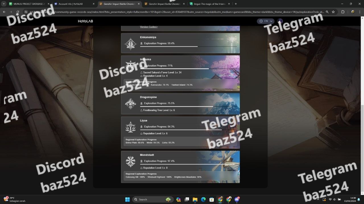The image size is (364, 204).
Task: Switch to Account Info HoYoLAB tab
Action: click(74, 4)
